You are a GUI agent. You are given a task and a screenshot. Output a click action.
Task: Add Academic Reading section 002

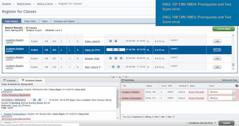click(x=217, y=41)
